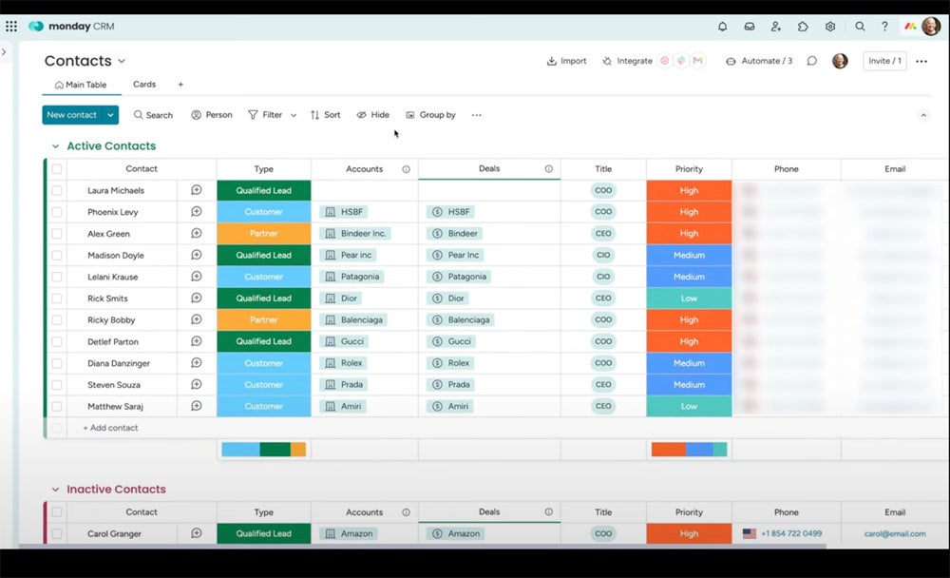Click the Deals info icon in Inactive Contacts
Screen dimensions: 950x578
tap(548, 511)
